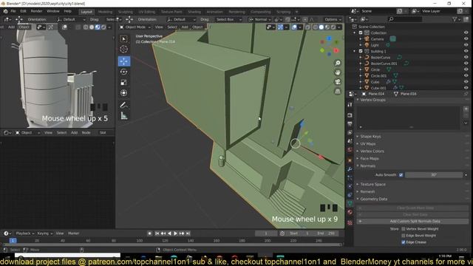Hide Cube.001 with its eye icon
The width and height of the screenshot is (473, 266).
click(466, 88)
